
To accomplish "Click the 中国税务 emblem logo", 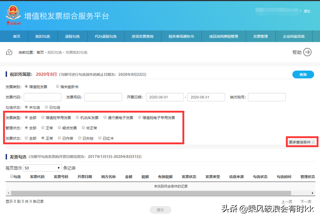I will (14, 15).
